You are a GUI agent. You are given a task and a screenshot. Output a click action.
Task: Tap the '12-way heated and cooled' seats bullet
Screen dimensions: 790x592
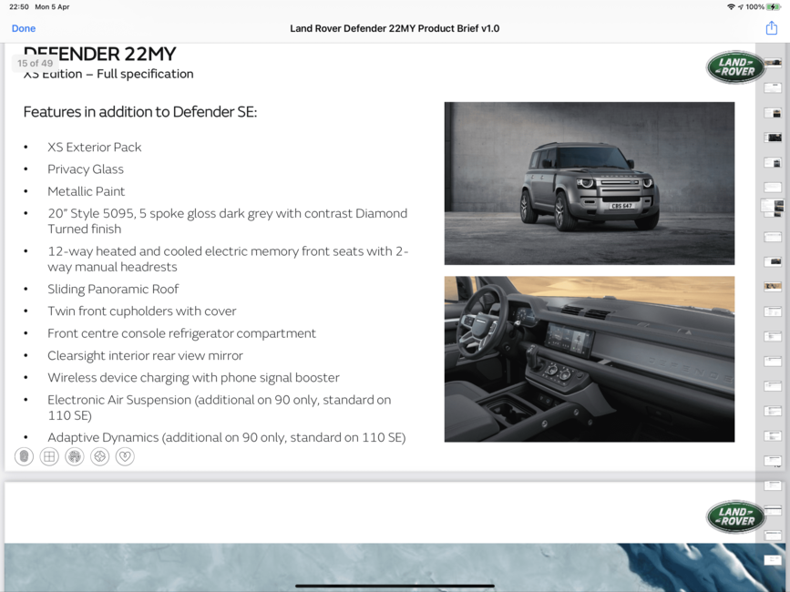pos(228,259)
